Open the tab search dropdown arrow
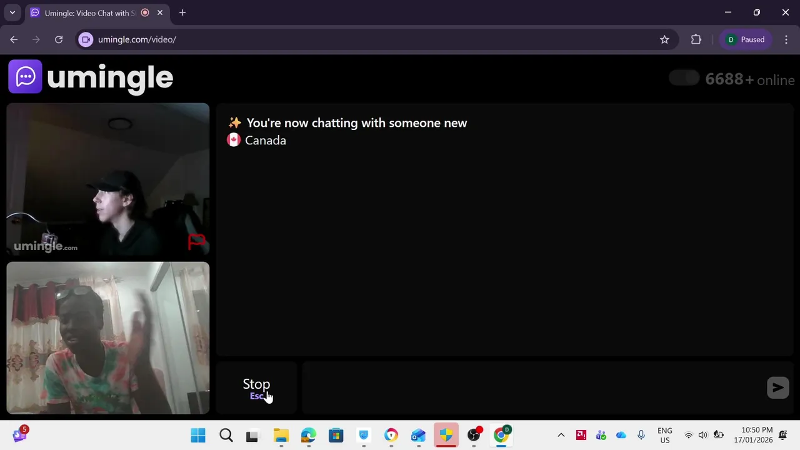 tap(12, 12)
